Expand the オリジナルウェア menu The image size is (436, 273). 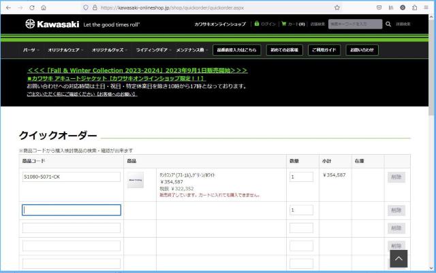point(67,50)
